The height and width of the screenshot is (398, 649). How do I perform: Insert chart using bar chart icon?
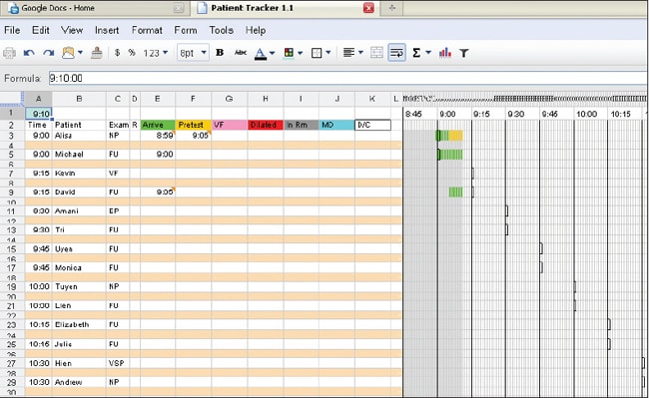pyautogui.click(x=445, y=53)
